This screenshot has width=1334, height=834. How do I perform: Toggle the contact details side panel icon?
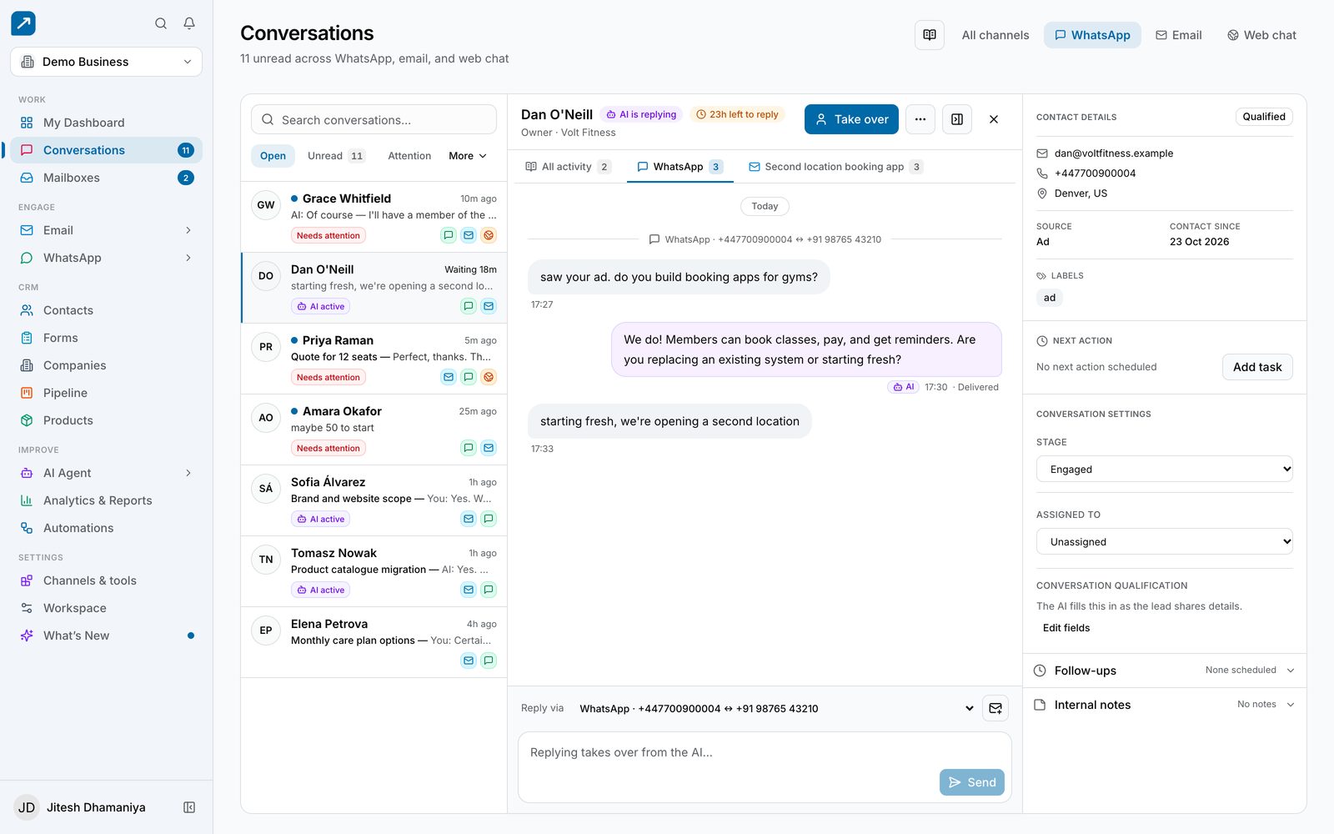(957, 119)
